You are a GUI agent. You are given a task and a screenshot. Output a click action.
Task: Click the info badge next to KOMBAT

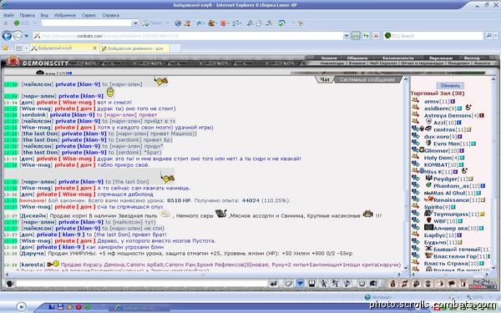[461, 164]
